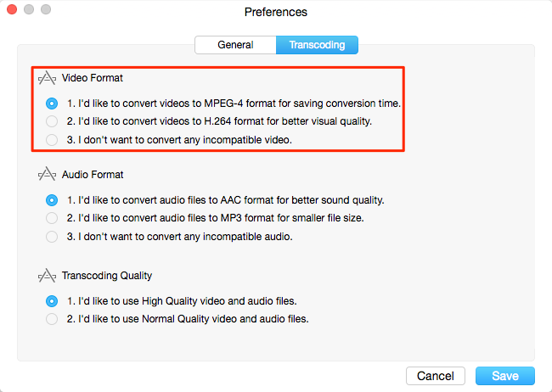The height and width of the screenshot is (392, 552).
Task: Open the Transcoding tab
Action: [x=318, y=45]
